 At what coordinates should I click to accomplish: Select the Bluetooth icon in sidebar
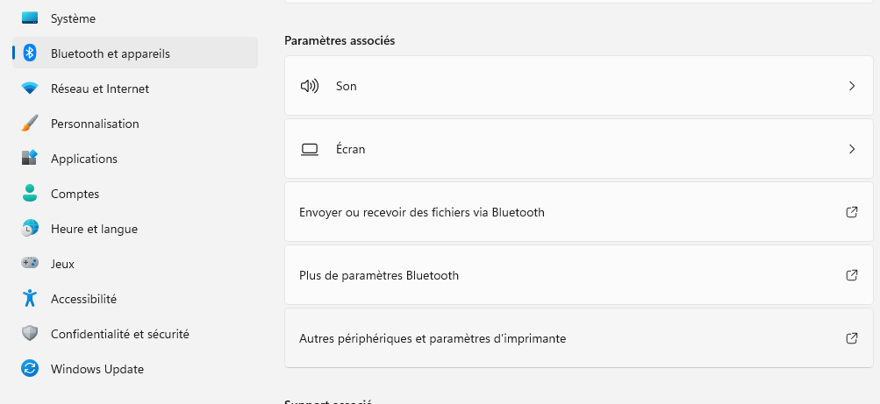coord(30,53)
